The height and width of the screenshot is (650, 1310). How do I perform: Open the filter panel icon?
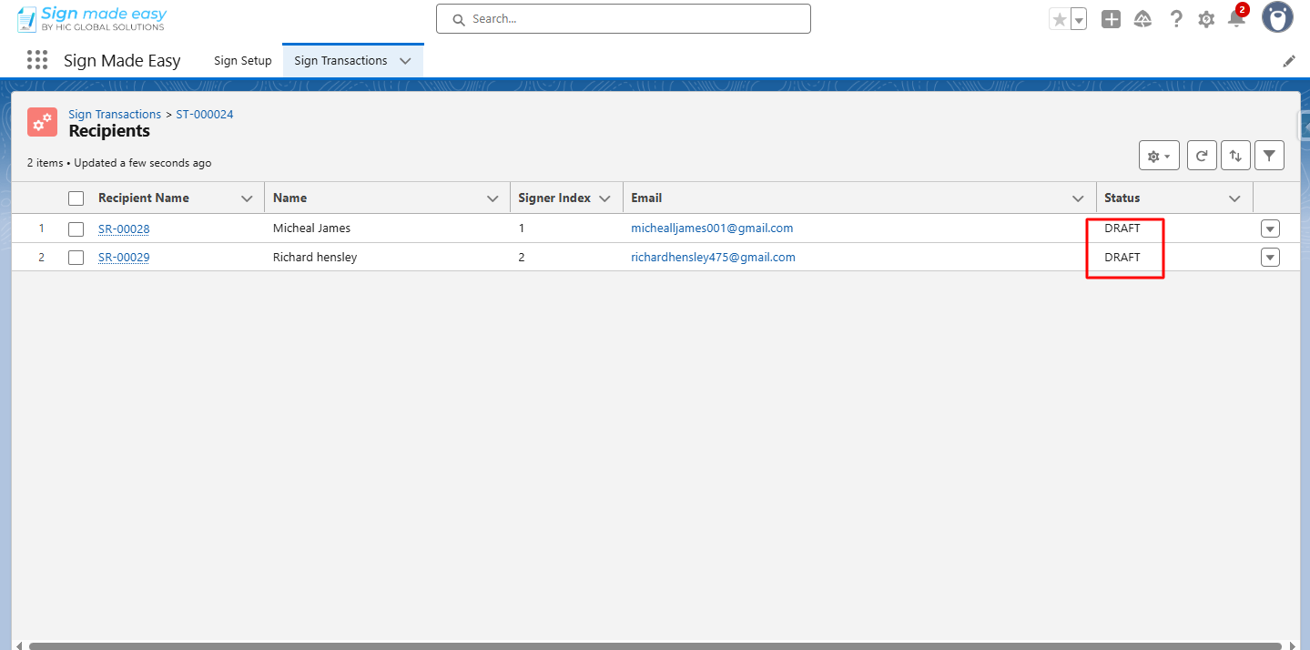point(1269,156)
